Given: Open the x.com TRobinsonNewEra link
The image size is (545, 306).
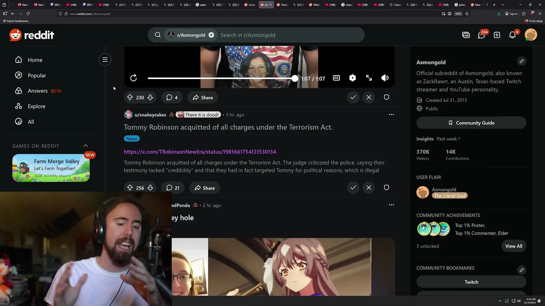Looking at the screenshot, I should coord(200,152).
